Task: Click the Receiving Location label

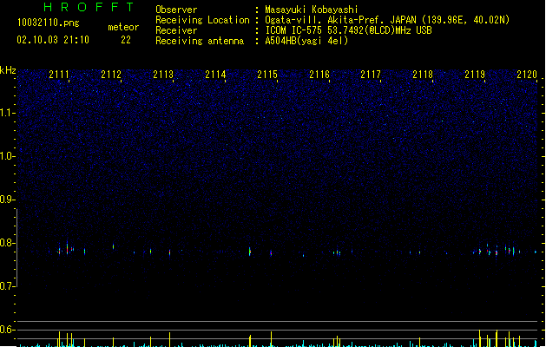Action: coord(202,20)
